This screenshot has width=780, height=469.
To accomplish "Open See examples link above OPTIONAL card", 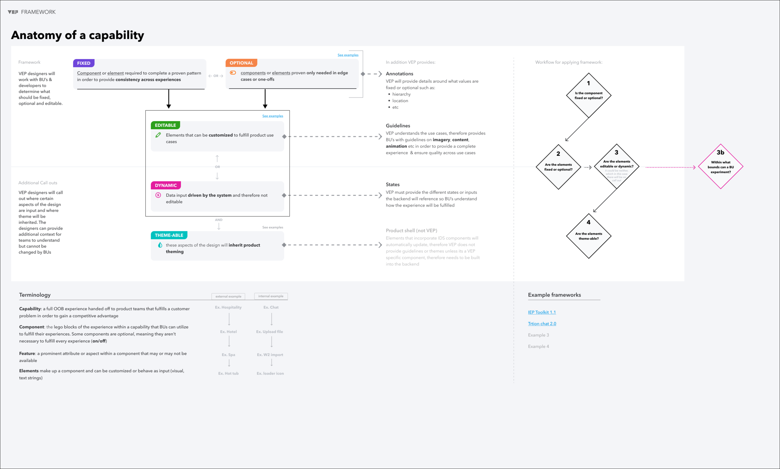I will (x=348, y=55).
